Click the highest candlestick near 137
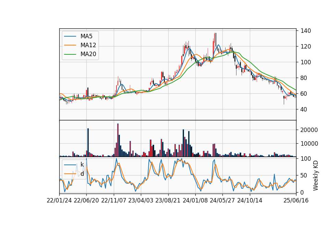 215,40
